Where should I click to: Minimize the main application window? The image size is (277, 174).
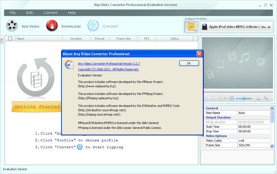tap(260, 5)
